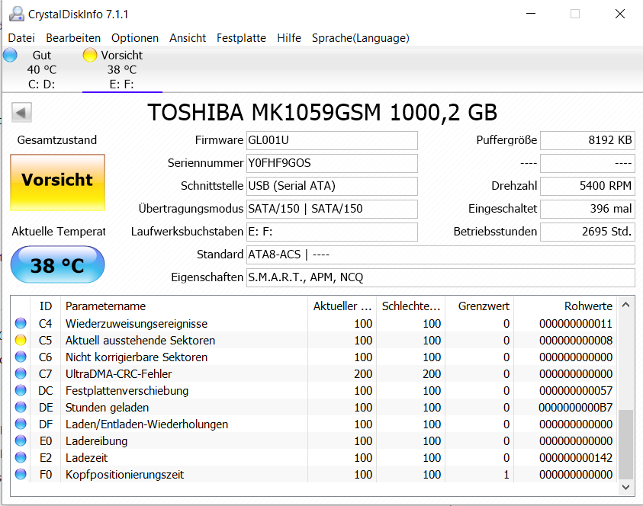This screenshot has width=643, height=506.
Task: Click the Eigenschaften field S.M.A.R.T., APM, NCQ
Action: 441,278
